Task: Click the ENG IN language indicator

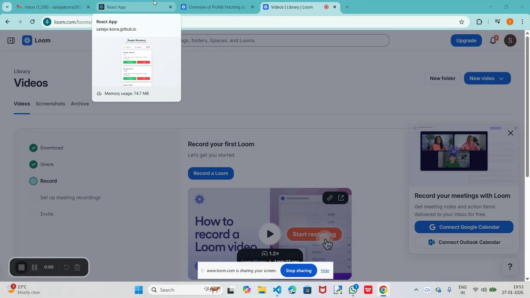Action: (x=463, y=290)
